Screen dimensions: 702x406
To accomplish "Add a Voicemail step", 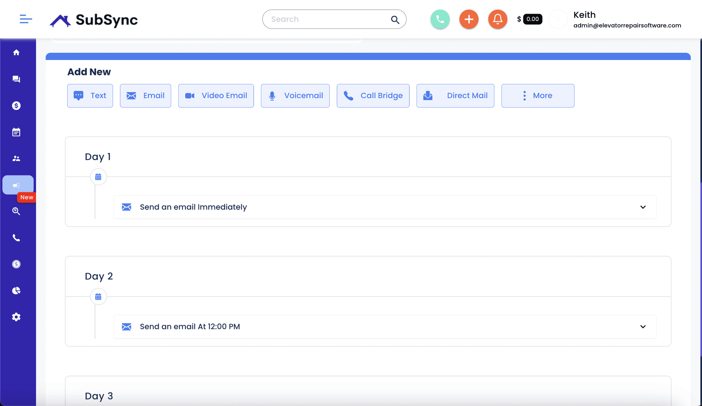I will click(295, 96).
